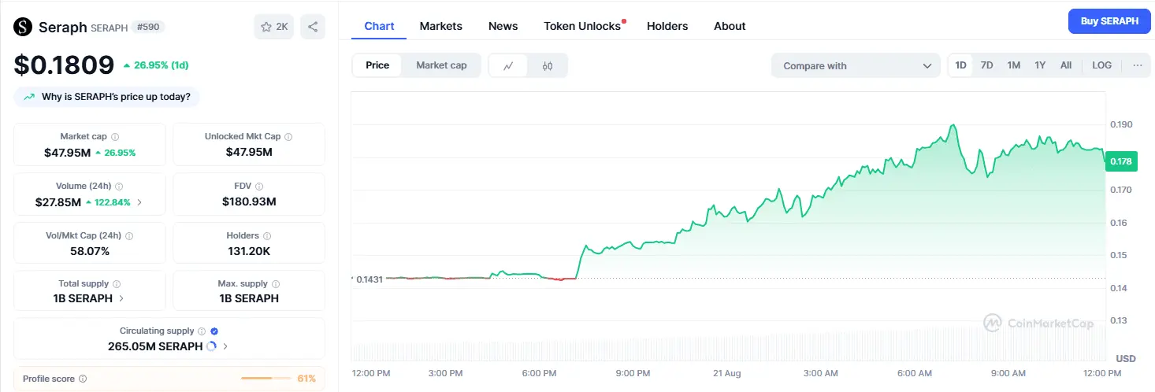Open the share icon button
The image size is (1155, 392).
(x=313, y=27)
